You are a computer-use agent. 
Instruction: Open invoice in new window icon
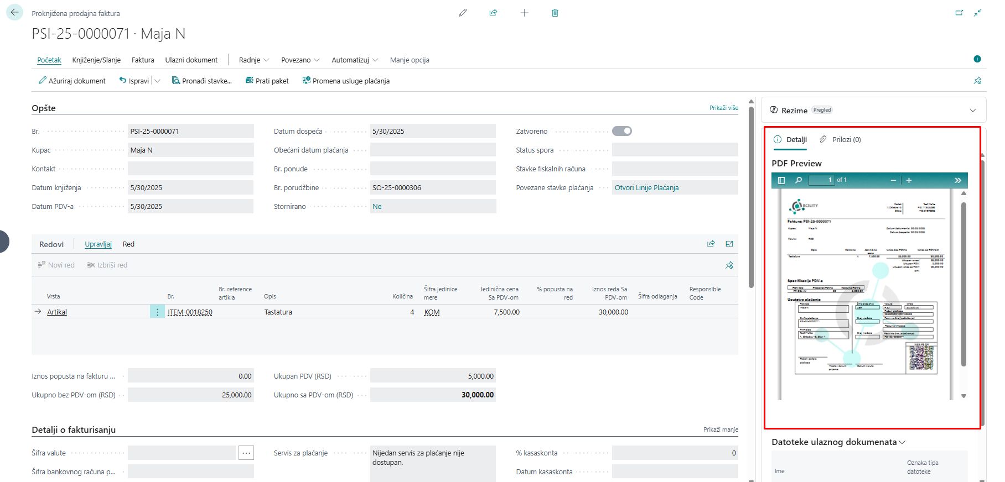(x=959, y=13)
